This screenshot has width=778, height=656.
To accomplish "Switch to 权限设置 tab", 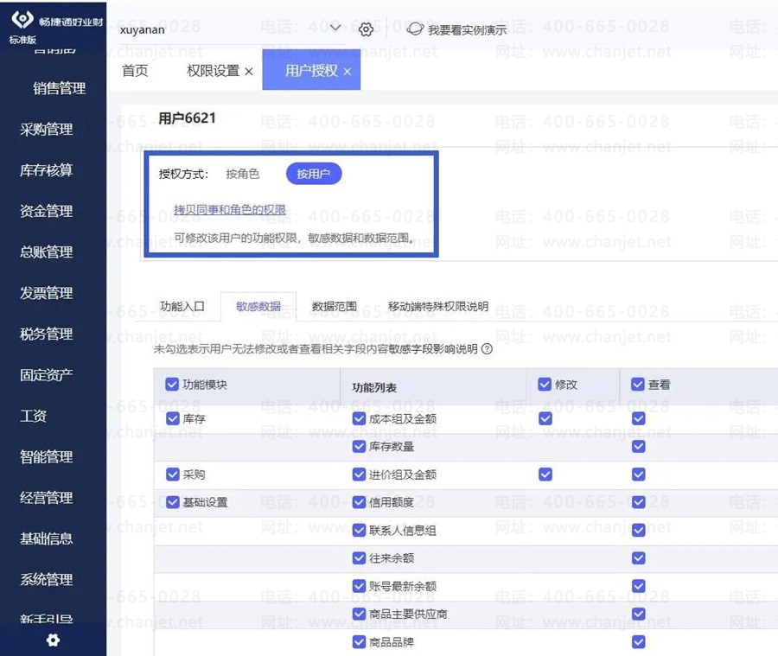I will [x=214, y=71].
